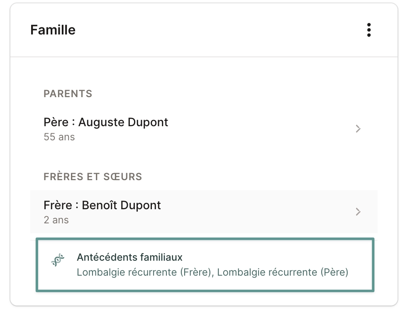This screenshot has width=410, height=313.
Task: Select the FRÈRES ET SŒURS heading
Action: click(93, 176)
